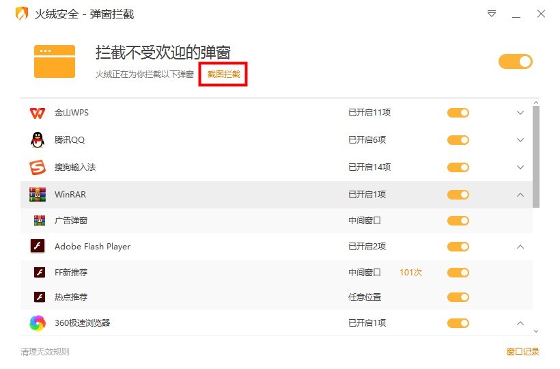Click the 拦截不受欢迎的弹窗 heading

coord(163,53)
